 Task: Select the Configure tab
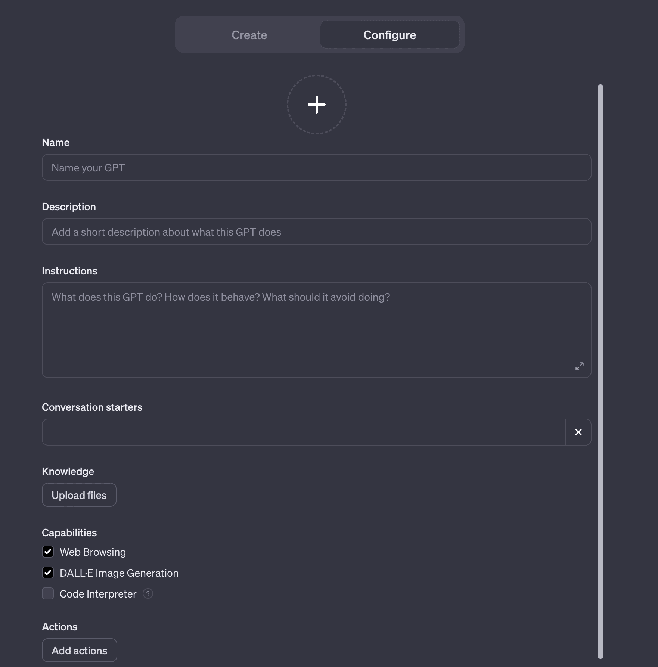(x=389, y=35)
